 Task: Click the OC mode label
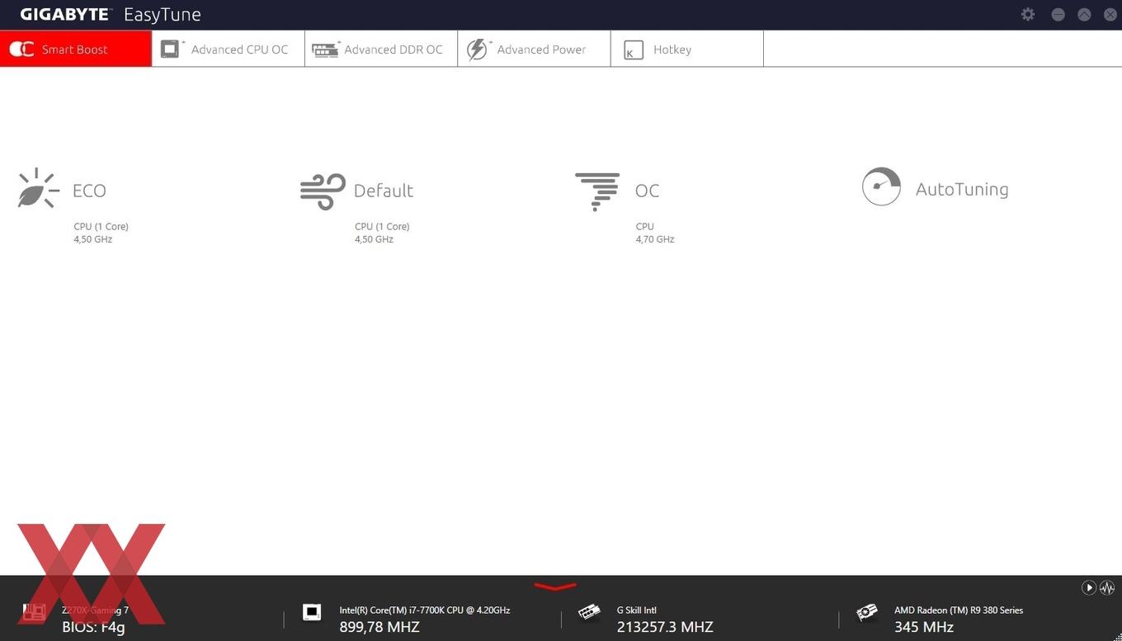point(647,191)
